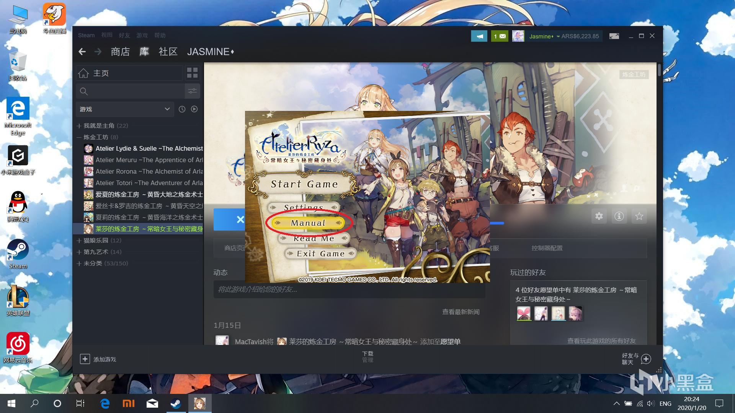Open the Mi icon on taskbar
735x413 pixels.
(x=128, y=403)
